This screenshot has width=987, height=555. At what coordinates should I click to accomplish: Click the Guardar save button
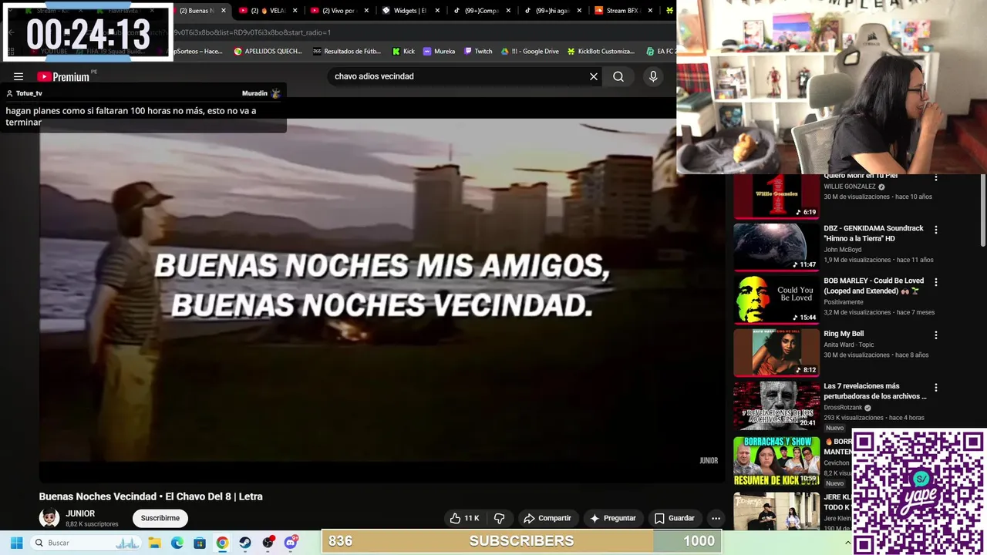(674, 518)
